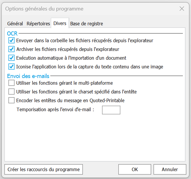Go to the Base de registre tab
The height and width of the screenshot is (179, 191).
coord(87,24)
